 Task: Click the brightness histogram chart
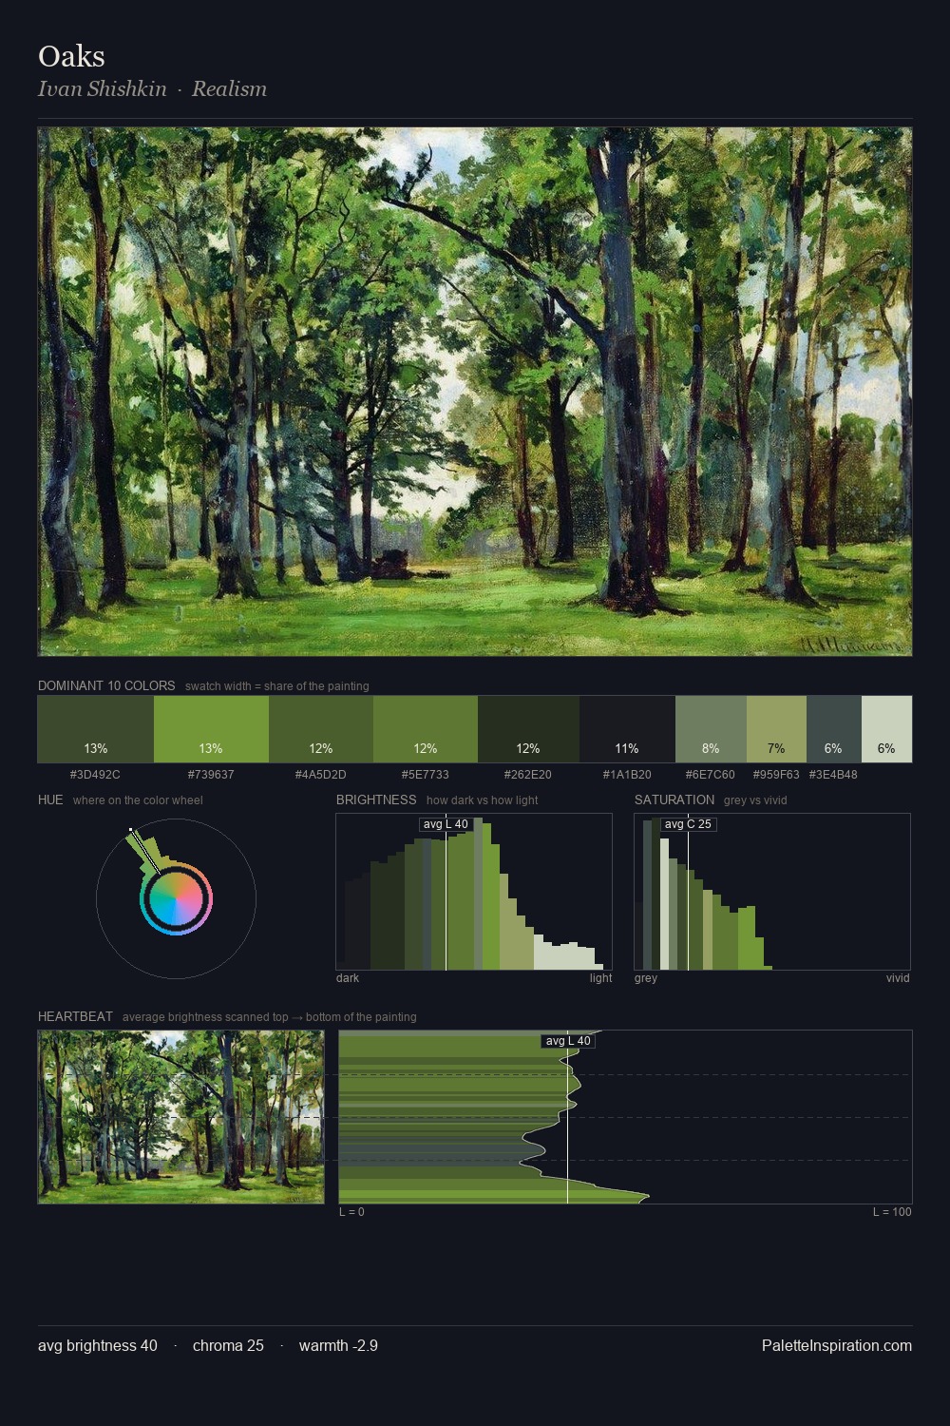pos(474,892)
